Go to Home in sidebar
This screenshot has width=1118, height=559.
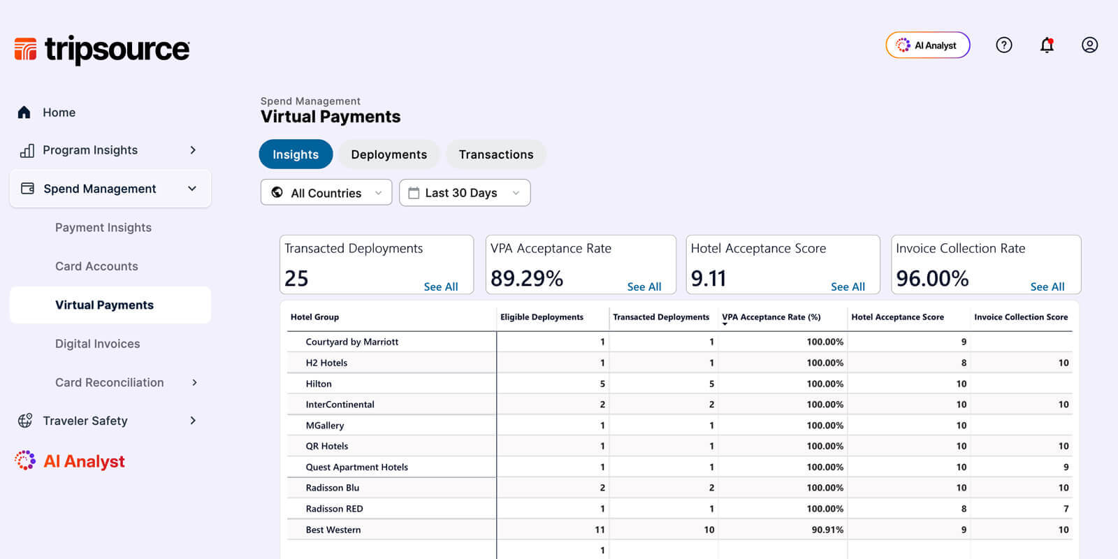click(x=59, y=112)
